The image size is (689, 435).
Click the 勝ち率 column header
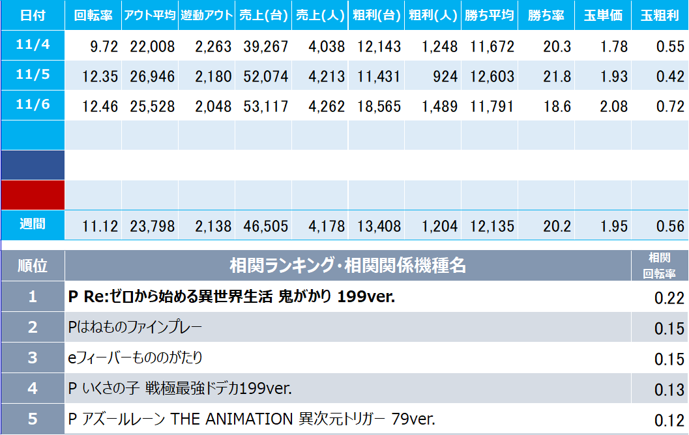[546, 15]
